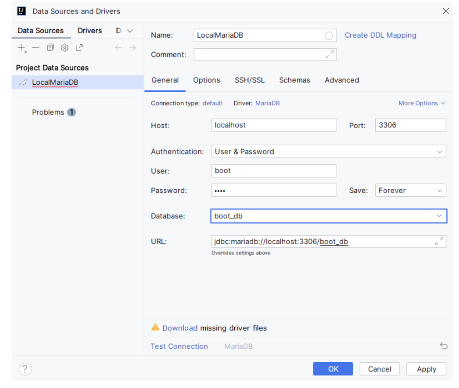
Task: Click into the Port field
Action: click(411, 125)
